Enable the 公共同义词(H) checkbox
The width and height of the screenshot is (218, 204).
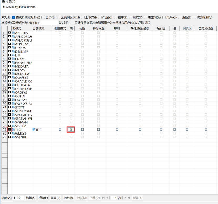[x=59, y=17]
